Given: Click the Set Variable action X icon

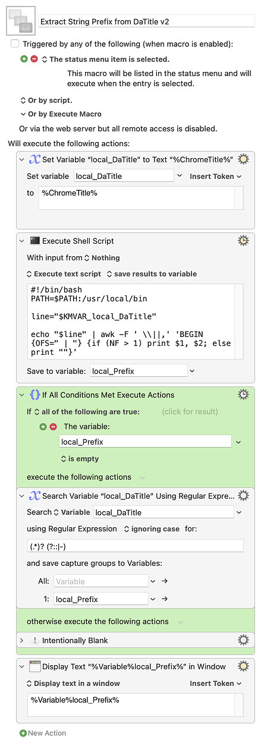Looking at the screenshot, I should (34, 159).
